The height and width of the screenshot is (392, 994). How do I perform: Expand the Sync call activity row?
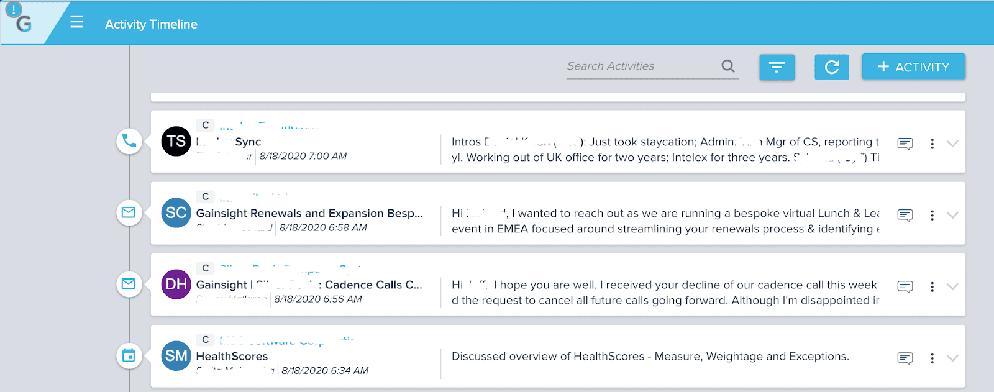click(x=952, y=144)
